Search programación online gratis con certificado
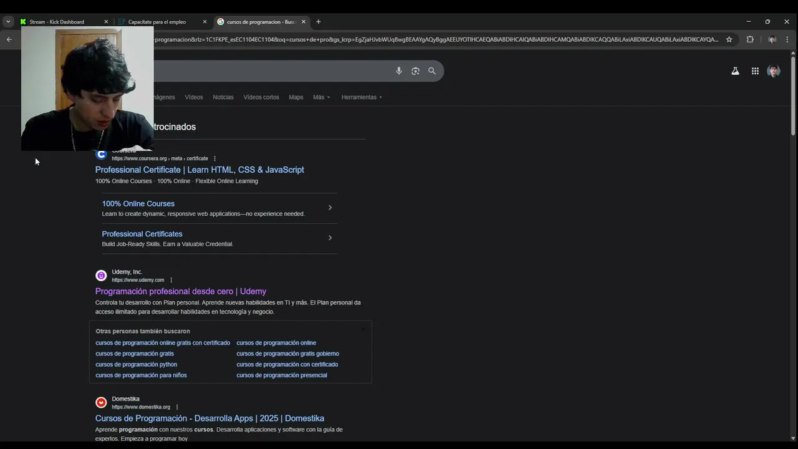 163,343
